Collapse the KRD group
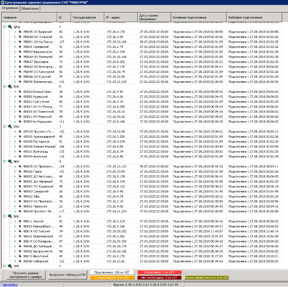 (4, 126)
